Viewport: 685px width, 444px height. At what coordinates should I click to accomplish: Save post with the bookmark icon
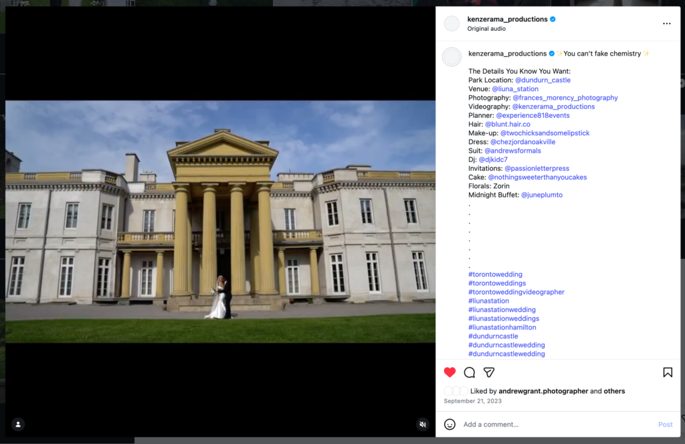667,372
